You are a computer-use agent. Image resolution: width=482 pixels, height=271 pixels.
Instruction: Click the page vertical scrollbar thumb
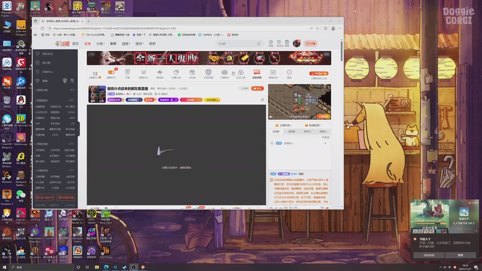[342, 51]
